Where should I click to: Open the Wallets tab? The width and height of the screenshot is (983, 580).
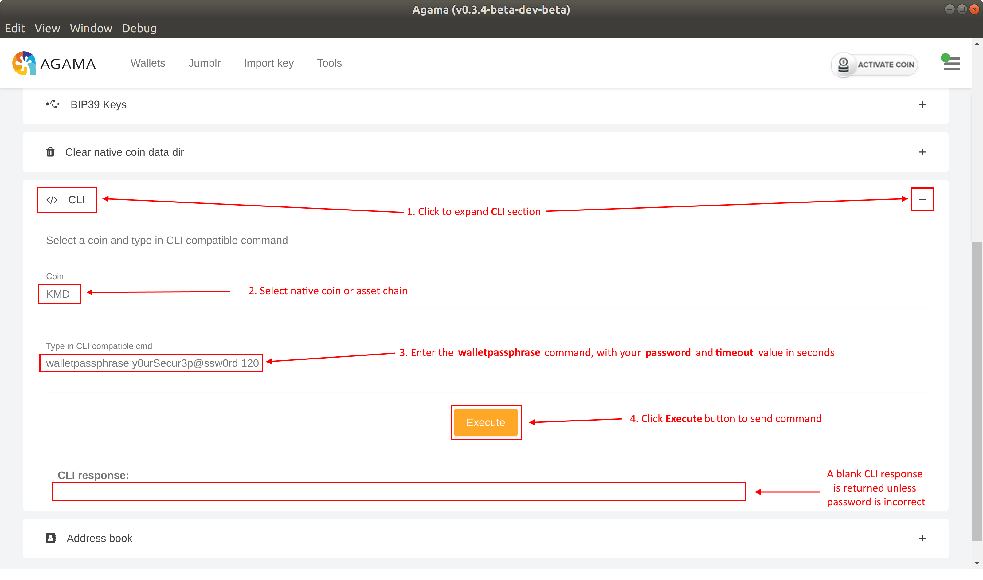pos(148,63)
